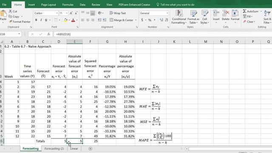Image resolution: width=272 pixels, height=153 pixels.
Task: Add a new sheet with the plus button
Action: tap(90, 148)
